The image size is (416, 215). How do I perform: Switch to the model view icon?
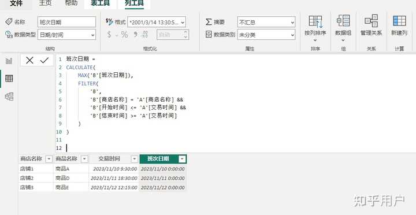pos(9,97)
